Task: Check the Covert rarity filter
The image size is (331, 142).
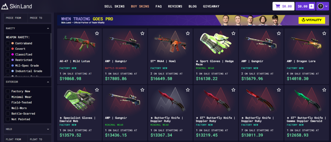Action: tap(8, 49)
